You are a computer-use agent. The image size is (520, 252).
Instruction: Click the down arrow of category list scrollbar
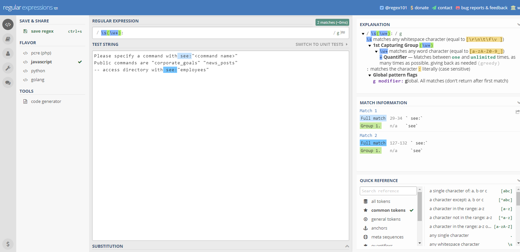click(420, 243)
